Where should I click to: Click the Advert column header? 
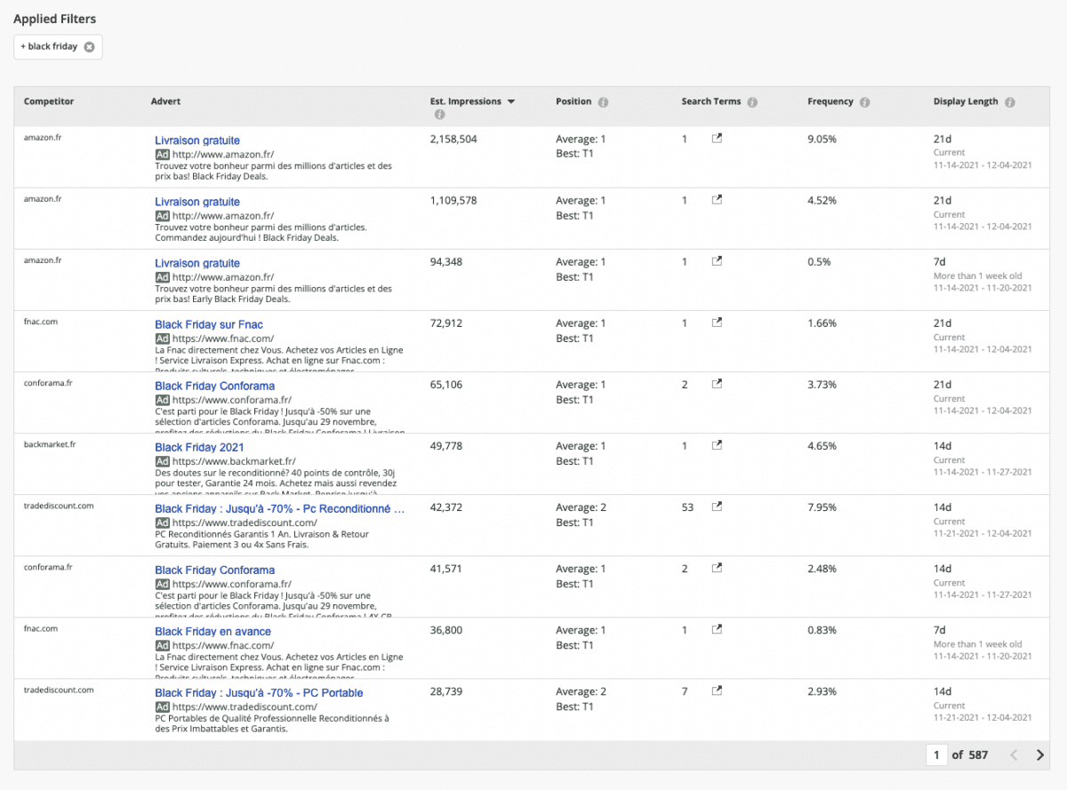(x=165, y=101)
